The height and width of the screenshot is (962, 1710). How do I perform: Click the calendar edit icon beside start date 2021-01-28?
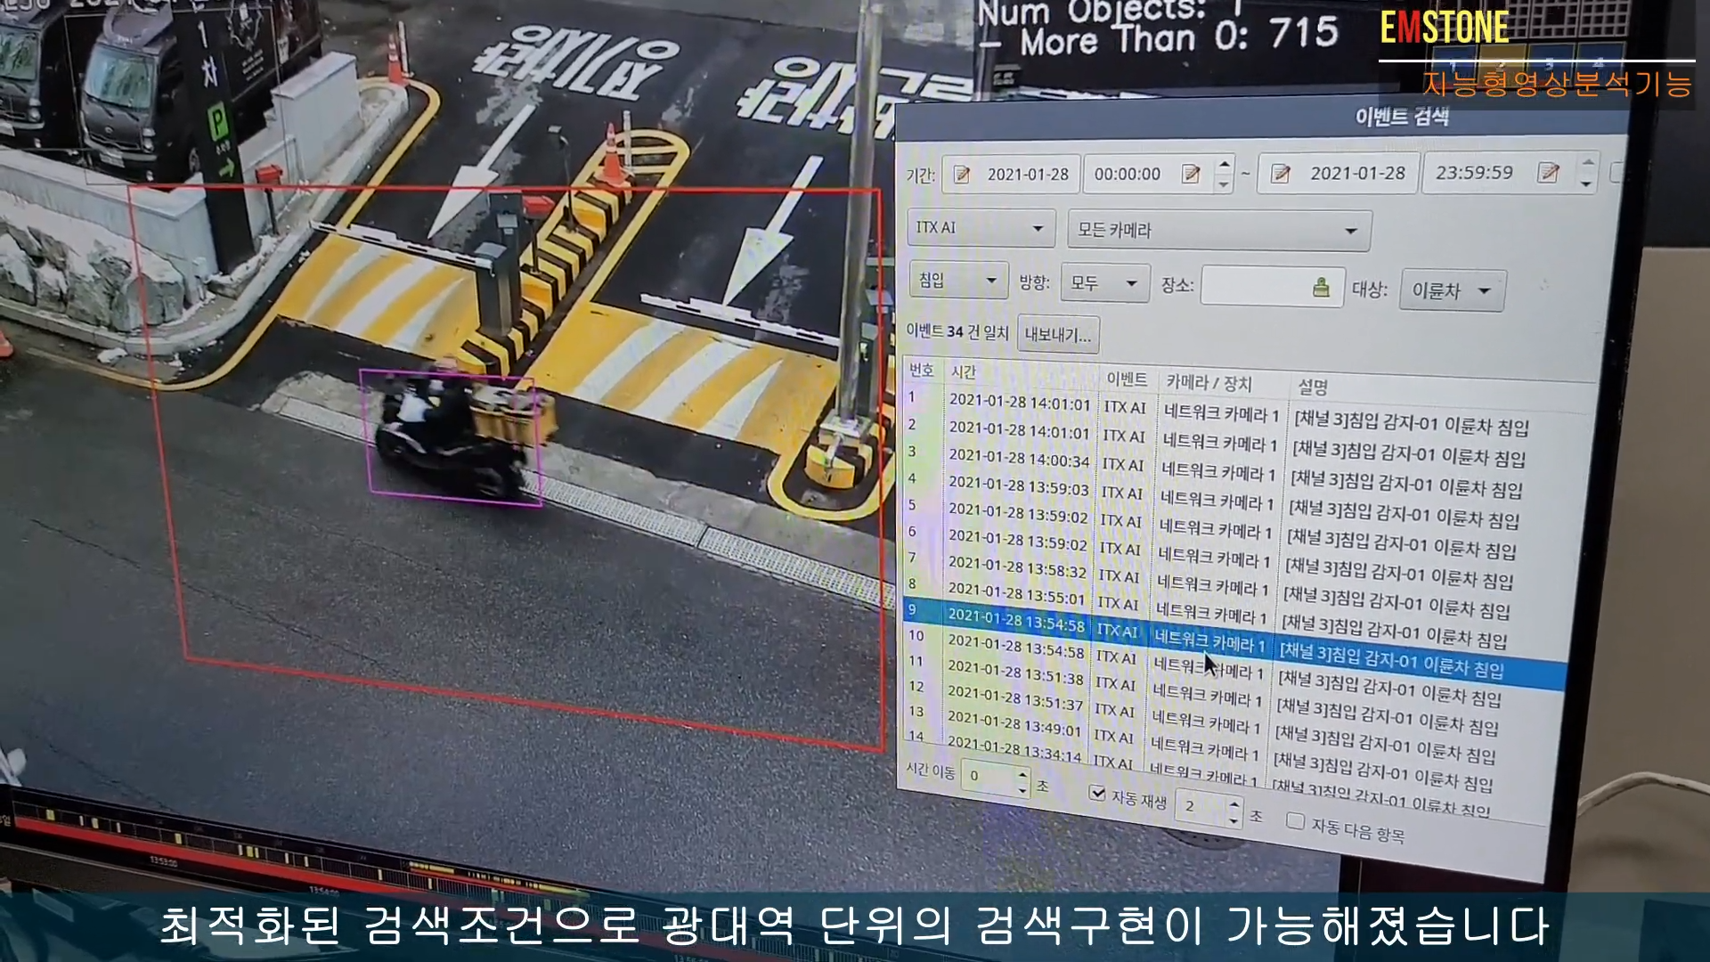pos(962,175)
